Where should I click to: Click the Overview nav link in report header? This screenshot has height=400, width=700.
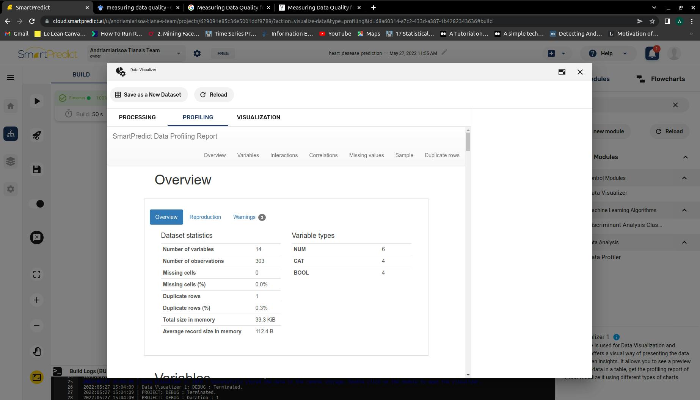tap(215, 155)
